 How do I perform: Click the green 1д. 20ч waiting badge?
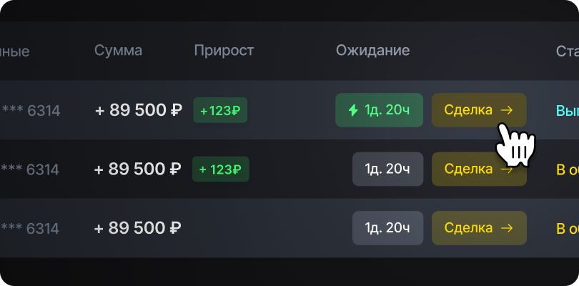pos(379,110)
